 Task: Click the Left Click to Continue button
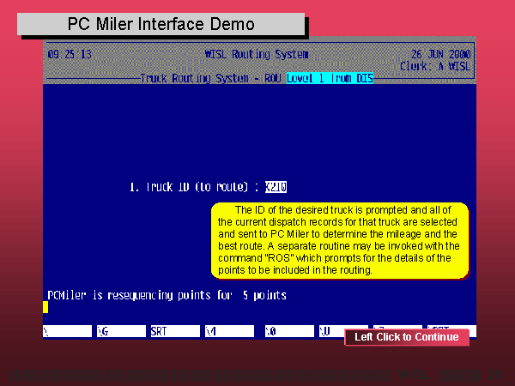[x=407, y=337]
